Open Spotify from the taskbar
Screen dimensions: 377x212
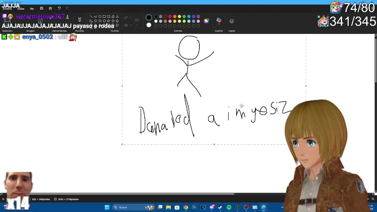pyautogui.click(x=229, y=207)
